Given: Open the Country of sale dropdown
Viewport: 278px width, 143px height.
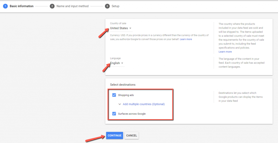Looking at the screenshot, I should (119, 28).
